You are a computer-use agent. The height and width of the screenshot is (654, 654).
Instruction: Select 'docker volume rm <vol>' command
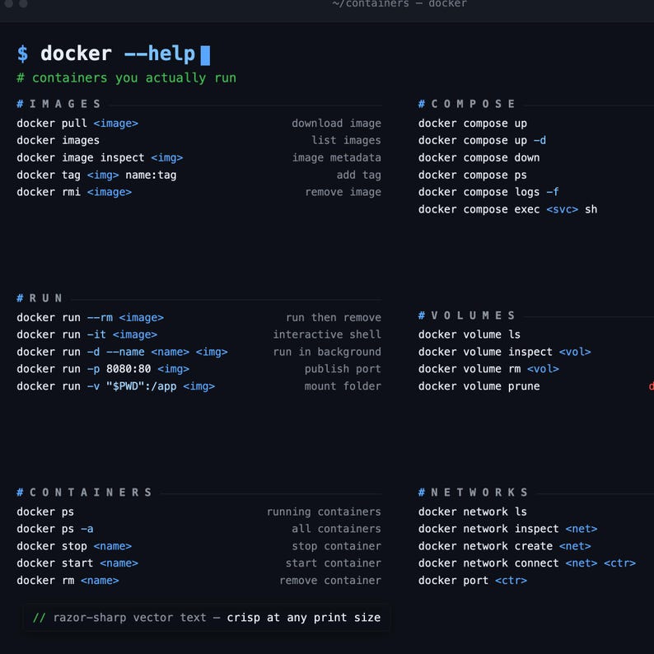(x=488, y=369)
